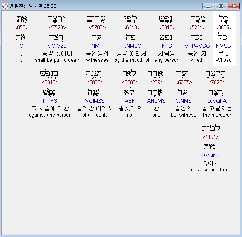Viewport: 242px width, 237px height.
Task: Click the gloss 'shall be put to death'
Action: [58, 60]
